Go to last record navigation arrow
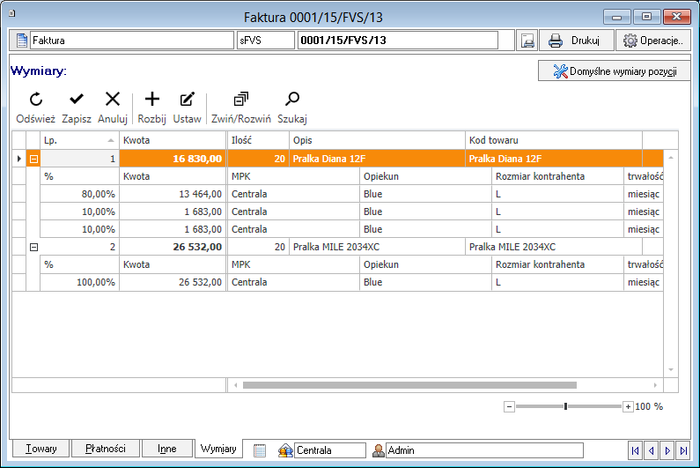 click(x=683, y=450)
